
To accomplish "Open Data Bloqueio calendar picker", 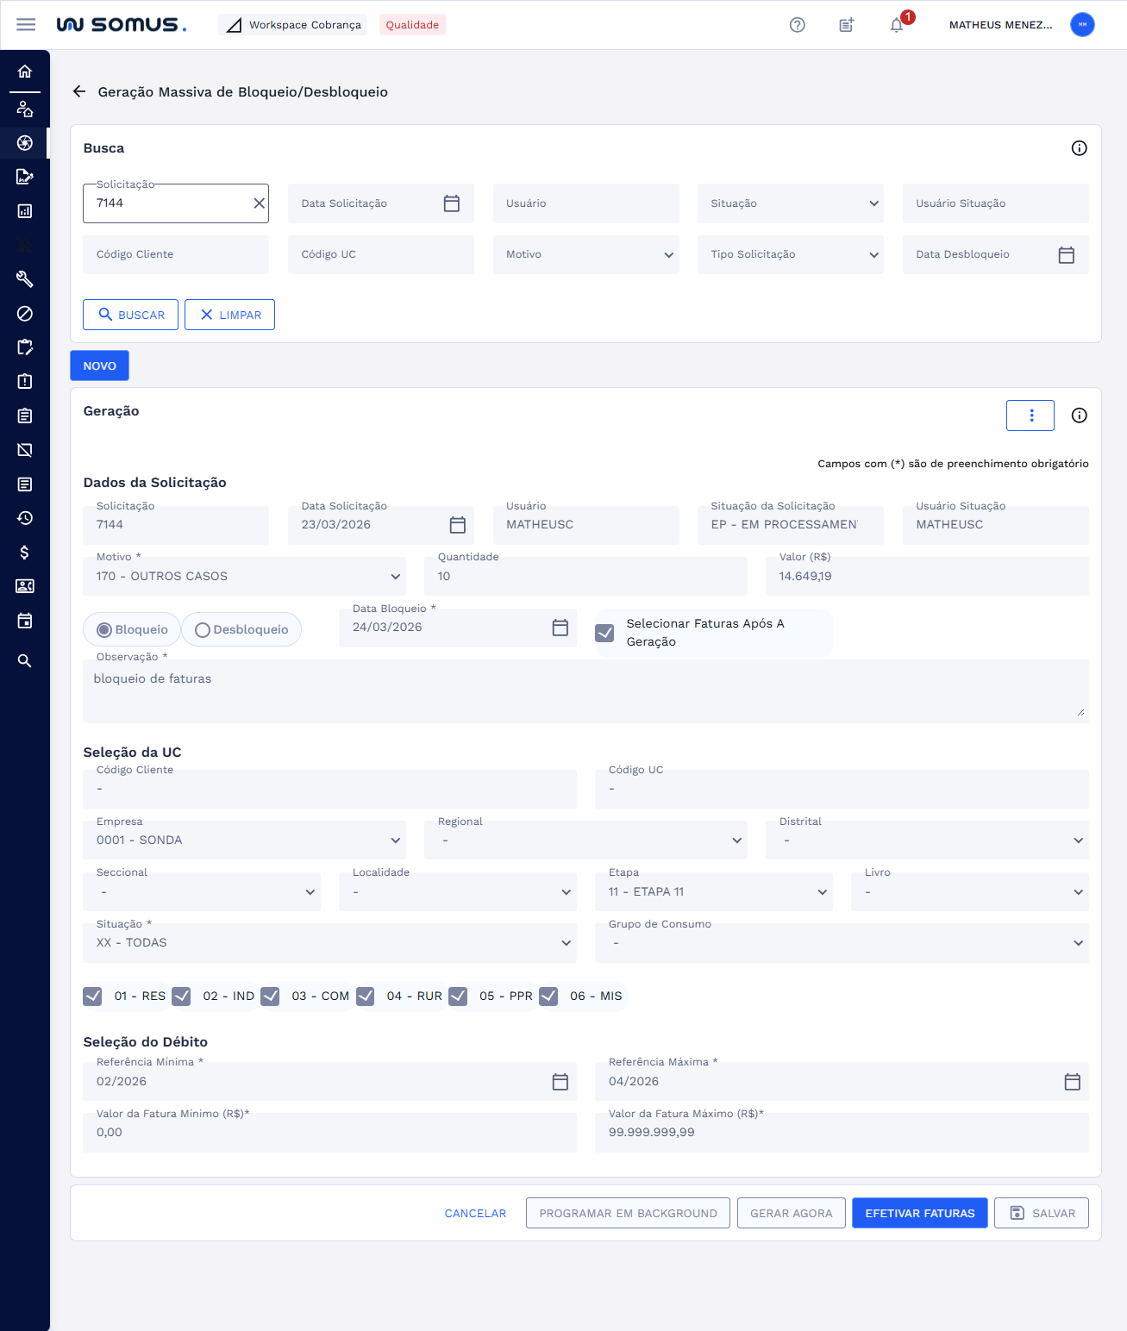I will point(560,628).
